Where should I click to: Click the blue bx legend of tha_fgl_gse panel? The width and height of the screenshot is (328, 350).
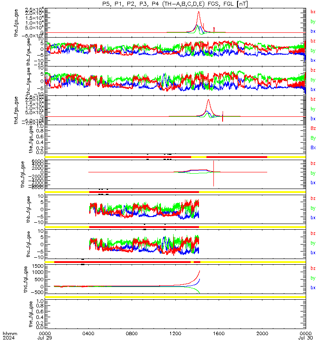tap(313, 183)
